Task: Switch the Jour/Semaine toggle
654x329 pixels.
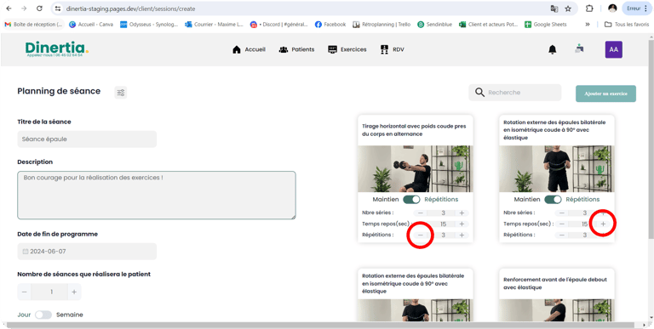Action: 43,315
